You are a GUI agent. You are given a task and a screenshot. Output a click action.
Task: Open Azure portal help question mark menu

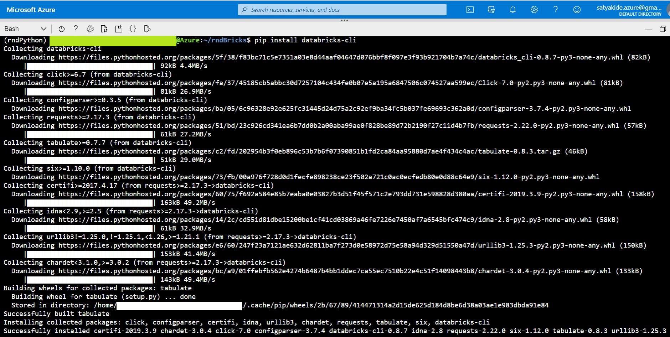[x=555, y=10]
